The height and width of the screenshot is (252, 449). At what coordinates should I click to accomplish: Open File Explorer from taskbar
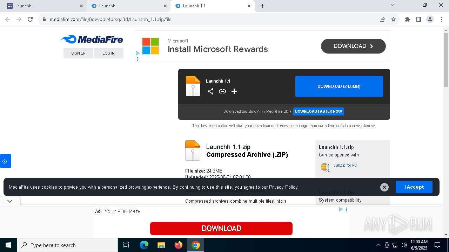161,245
